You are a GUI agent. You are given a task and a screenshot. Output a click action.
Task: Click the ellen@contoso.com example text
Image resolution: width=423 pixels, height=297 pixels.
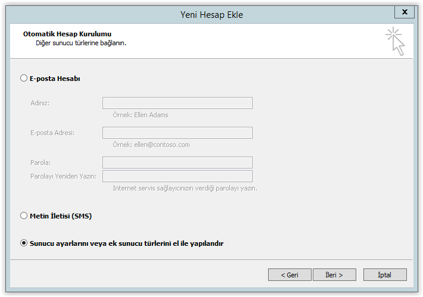(162, 145)
